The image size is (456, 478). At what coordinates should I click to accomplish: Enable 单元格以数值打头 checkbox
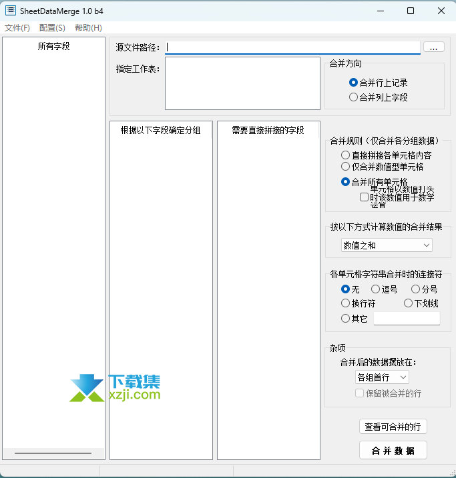tap(364, 197)
